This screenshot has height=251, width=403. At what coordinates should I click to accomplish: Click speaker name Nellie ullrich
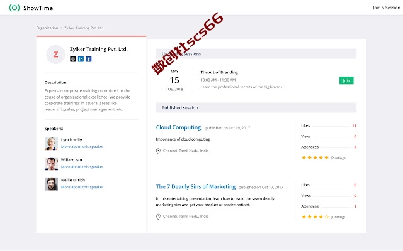point(73,180)
